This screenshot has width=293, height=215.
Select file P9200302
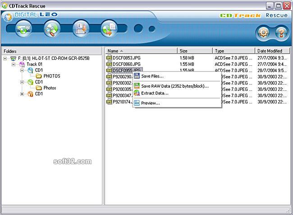(x=123, y=83)
